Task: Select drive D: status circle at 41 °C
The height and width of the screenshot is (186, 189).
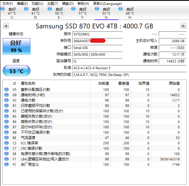Action: [x=26, y=9]
